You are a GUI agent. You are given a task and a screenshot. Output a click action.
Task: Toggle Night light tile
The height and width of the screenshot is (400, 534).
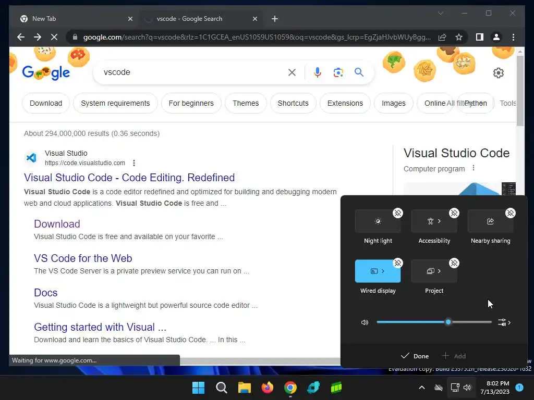click(378, 221)
